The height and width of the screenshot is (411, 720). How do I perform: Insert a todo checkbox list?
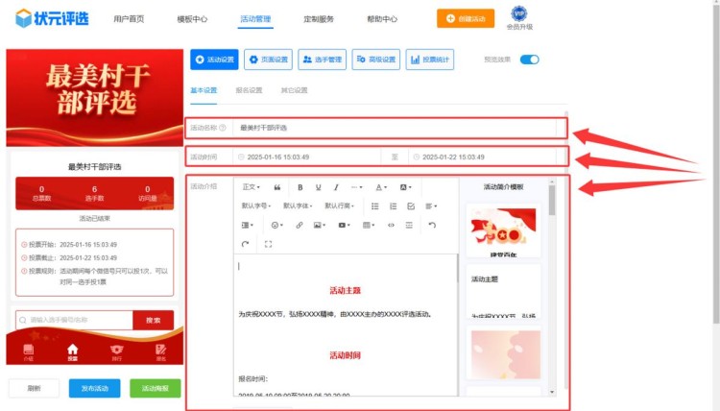411,205
